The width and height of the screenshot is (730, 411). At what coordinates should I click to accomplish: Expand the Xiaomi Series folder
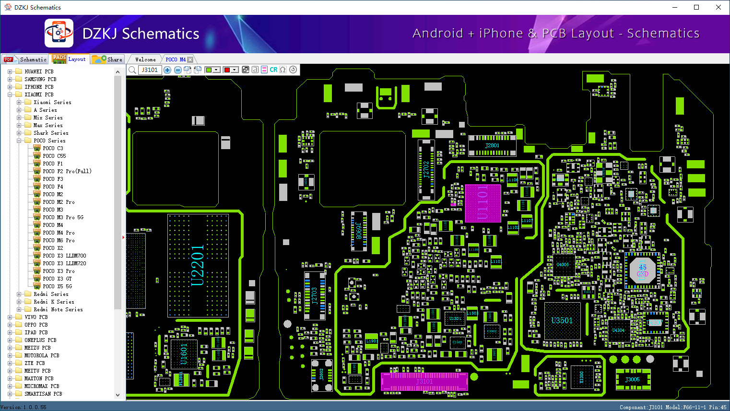point(19,102)
